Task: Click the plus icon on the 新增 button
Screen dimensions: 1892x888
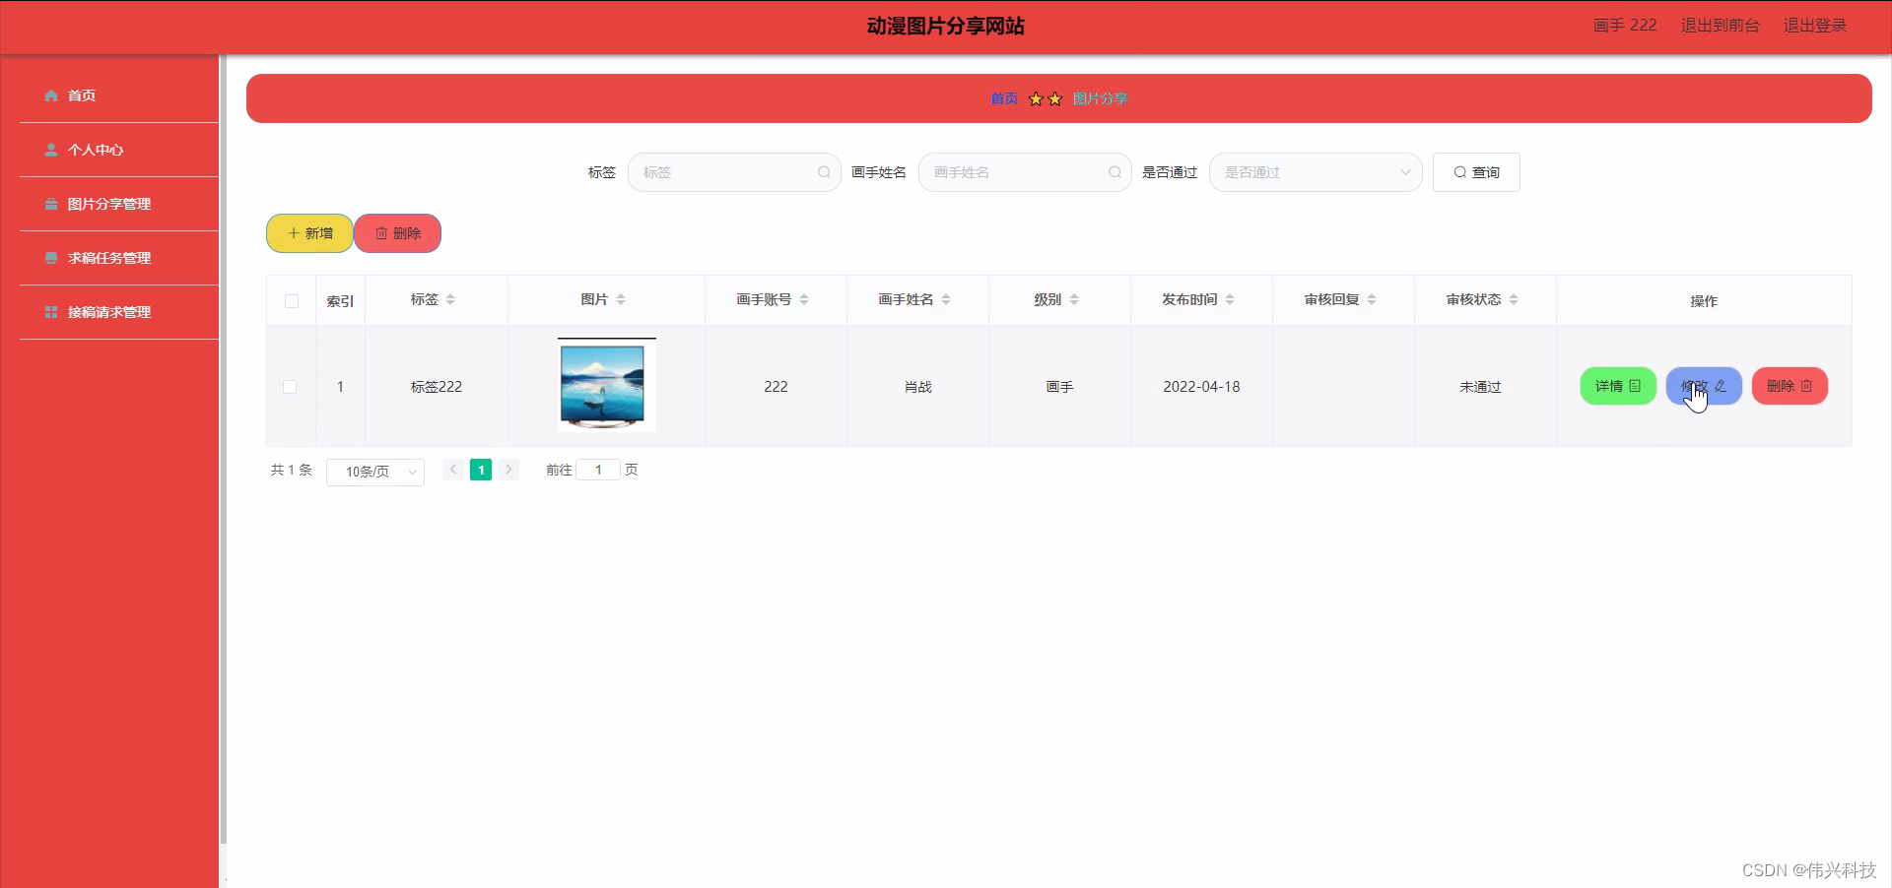Action: (292, 233)
